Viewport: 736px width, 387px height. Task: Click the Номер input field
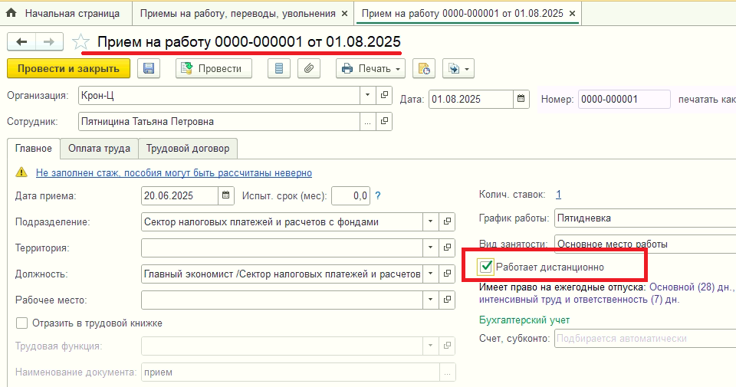624,99
